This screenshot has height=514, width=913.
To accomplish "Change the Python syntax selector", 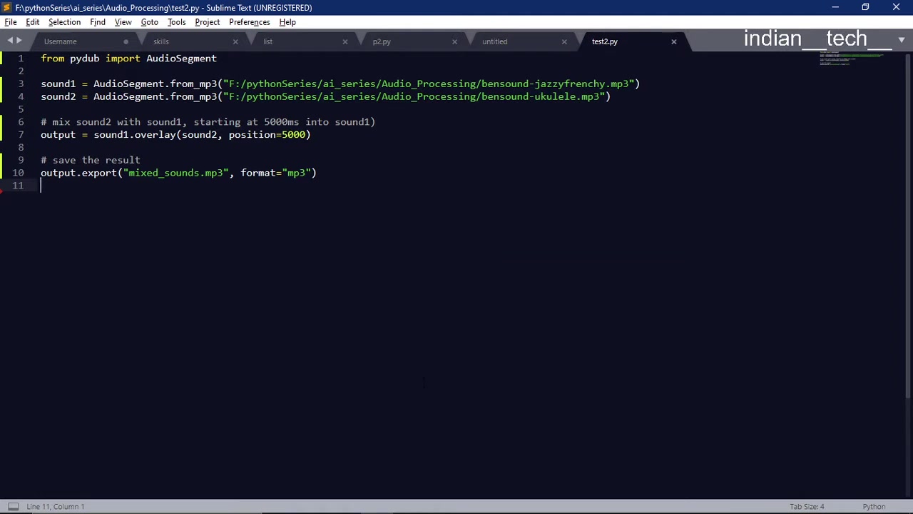I will 874,507.
